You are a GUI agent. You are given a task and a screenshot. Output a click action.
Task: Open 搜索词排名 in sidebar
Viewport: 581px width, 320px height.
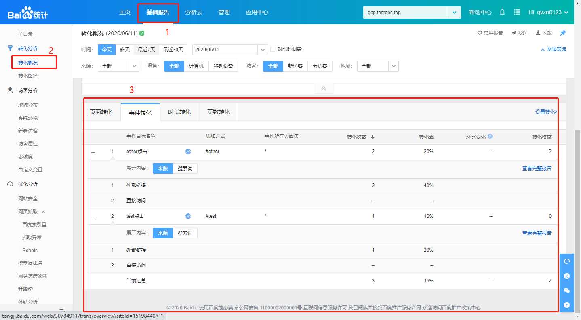coord(30,263)
